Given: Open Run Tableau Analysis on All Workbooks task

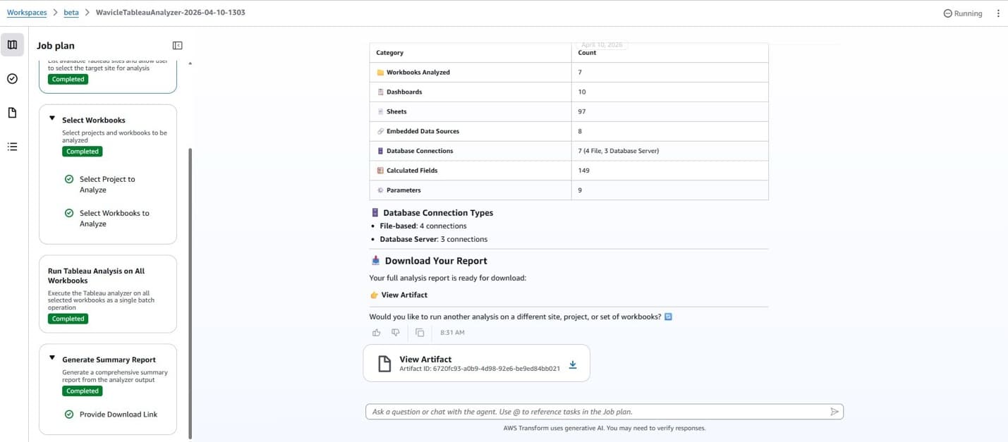Looking at the screenshot, I should (108, 294).
